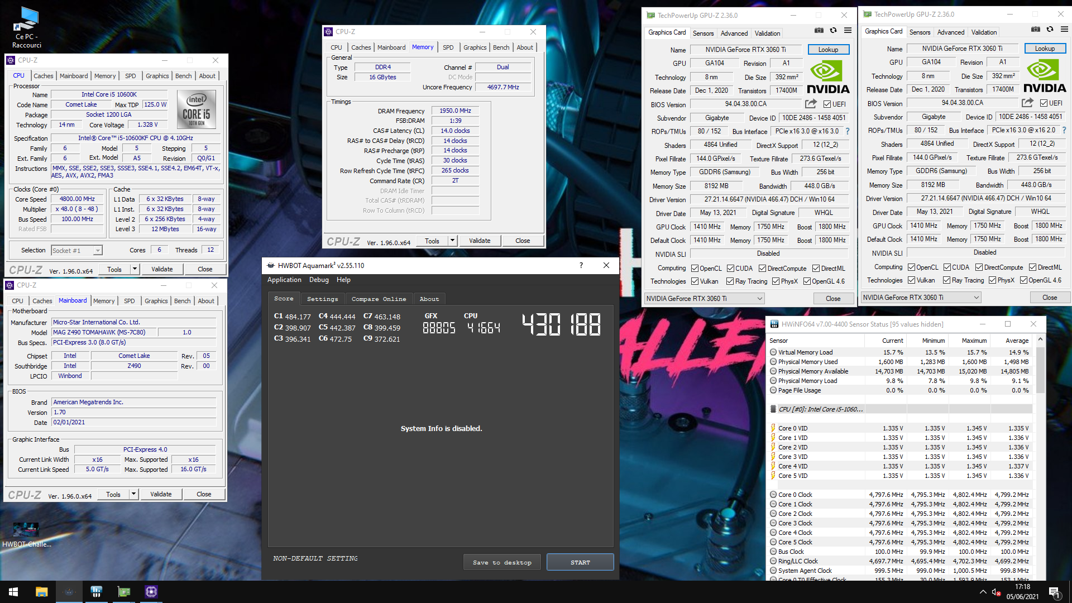Open the HWBOT-Challe... desktop shortcut
The image size is (1072, 603).
pos(26,535)
